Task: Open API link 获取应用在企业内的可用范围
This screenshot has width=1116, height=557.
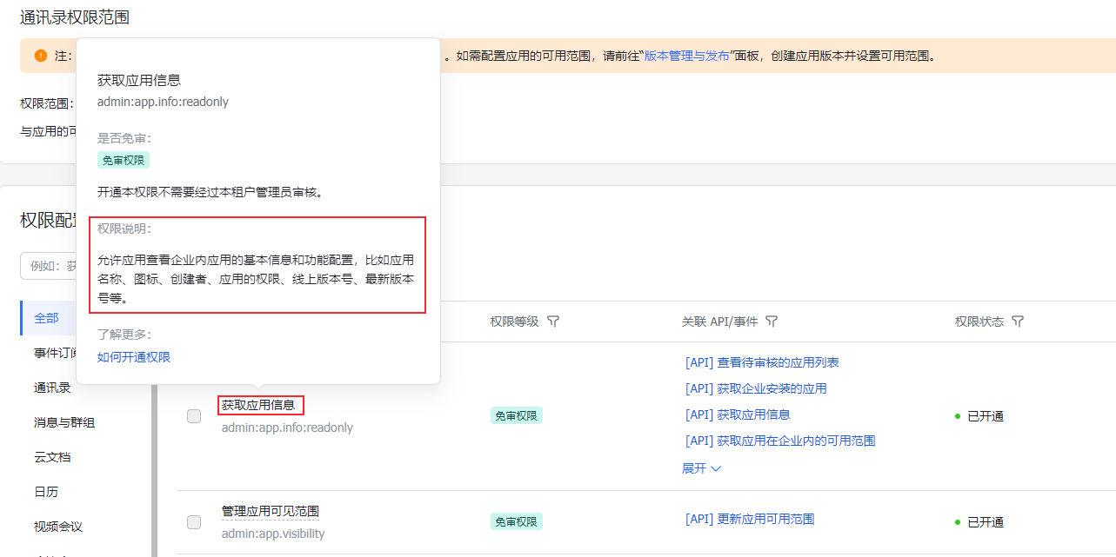Action: click(780, 441)
